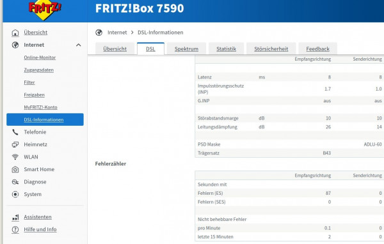Viewport: 384px width, 244px height.
Task: Switch to the Feedback tab
Action: coord(317,49)
